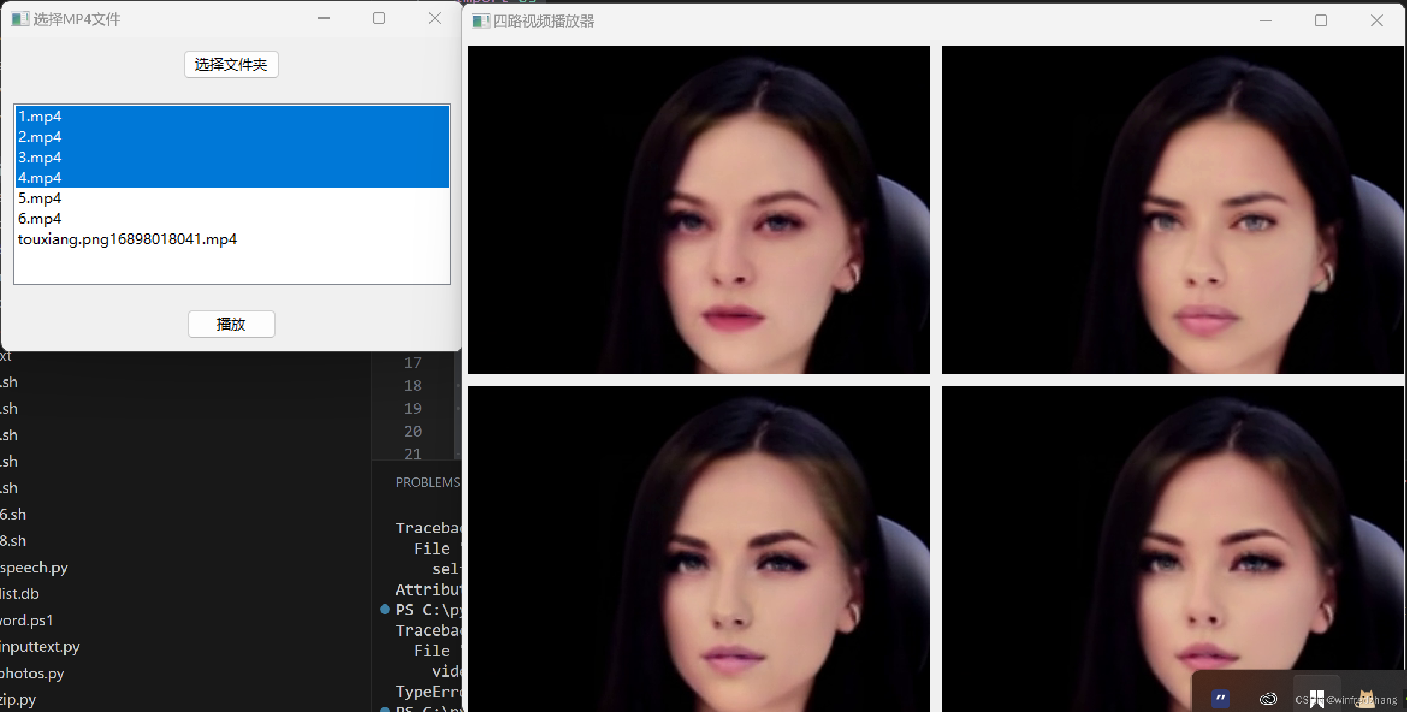Open the inputtext.py file in the explorer
The height and width of the screenshot is (712, 1407).
40,647
